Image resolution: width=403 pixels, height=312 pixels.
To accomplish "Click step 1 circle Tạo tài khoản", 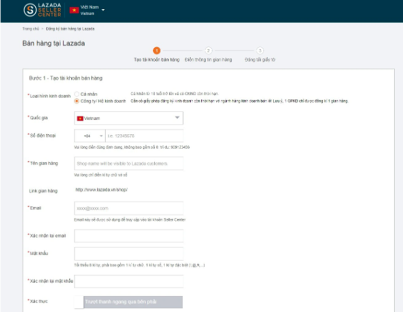I will click(157, 51).
